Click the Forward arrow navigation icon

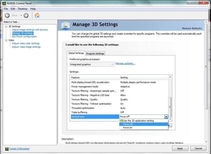[26, 16]
